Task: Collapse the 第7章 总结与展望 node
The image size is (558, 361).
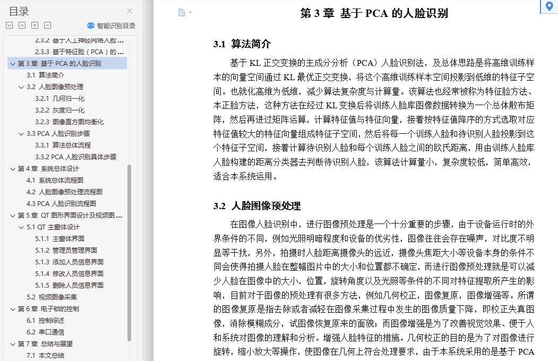Action: pos(13,345)
